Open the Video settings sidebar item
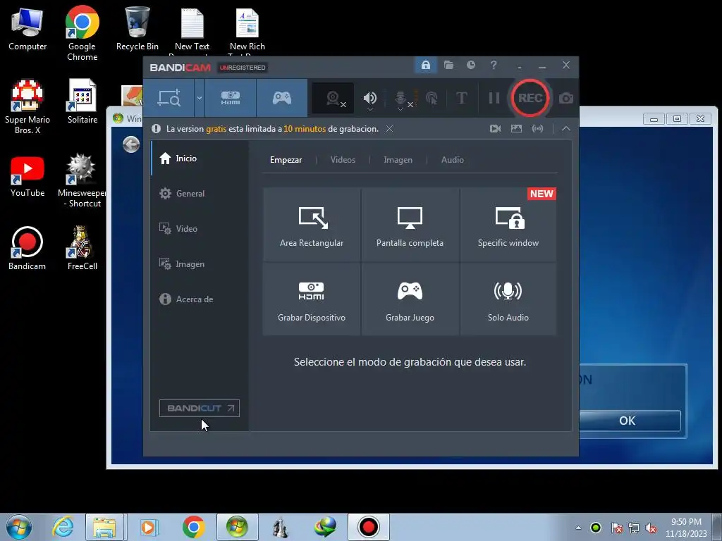 200,229
